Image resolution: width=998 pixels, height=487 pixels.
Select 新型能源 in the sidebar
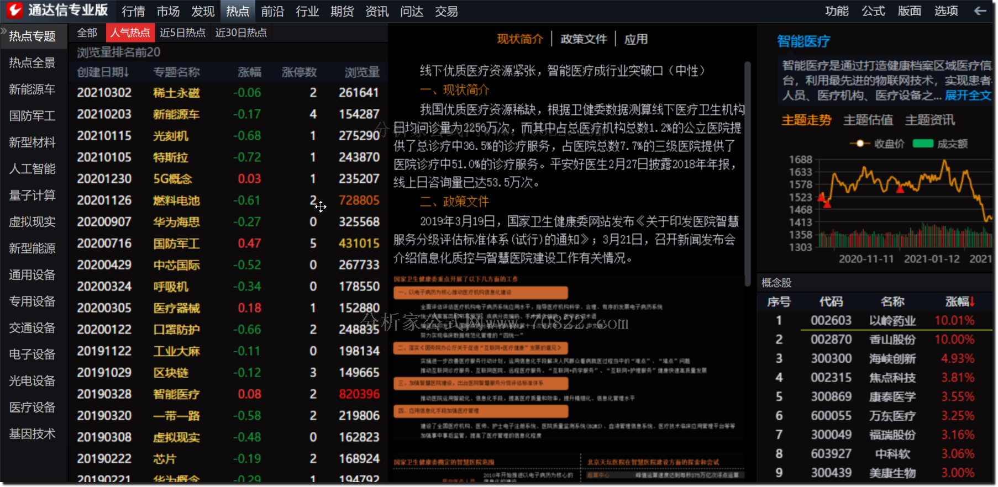(x=32, y=248)
